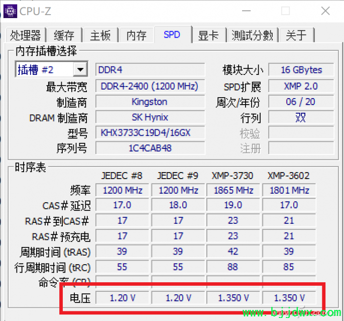Click the 1.350 V voltage under XMP-3602
The height and width of the screenshot is (321, 344).
click(289, 298)
